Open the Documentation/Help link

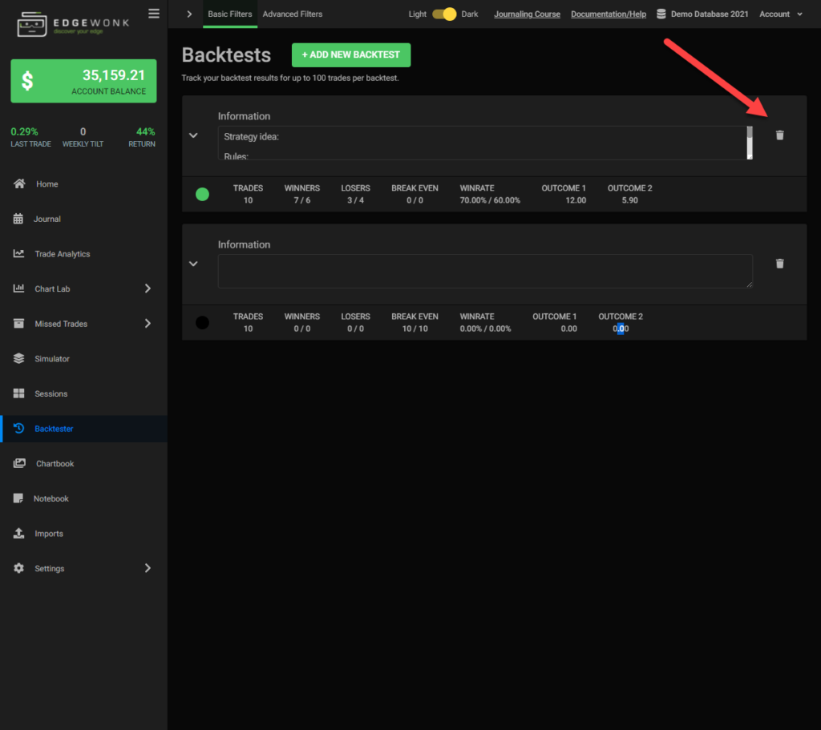(x=608, y=14)
